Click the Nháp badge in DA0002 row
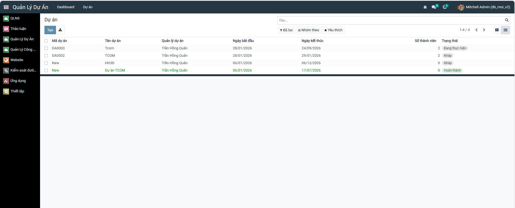515x208 pixels. tap(448, 56)
